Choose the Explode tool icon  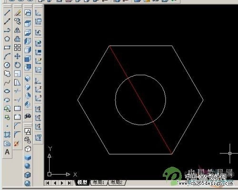[17, 144]
